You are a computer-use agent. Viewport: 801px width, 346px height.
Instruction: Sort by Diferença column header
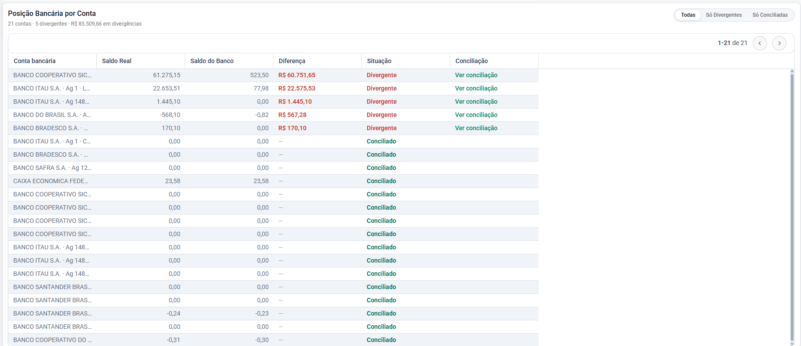(317, 61)
